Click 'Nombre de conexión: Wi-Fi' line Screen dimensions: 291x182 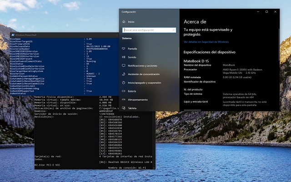pos(127,168)
